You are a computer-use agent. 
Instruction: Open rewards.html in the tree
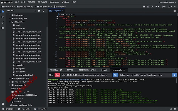[21, 72]
